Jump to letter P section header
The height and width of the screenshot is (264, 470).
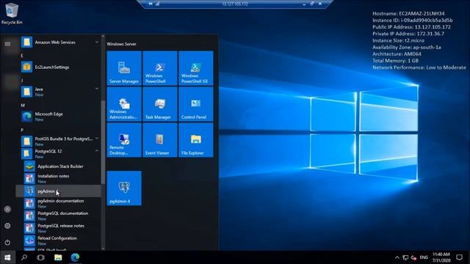tap(22, 130)
